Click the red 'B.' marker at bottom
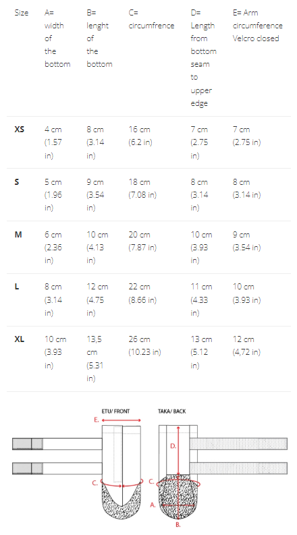Viewport: 297px width, 535px height. 178,525
